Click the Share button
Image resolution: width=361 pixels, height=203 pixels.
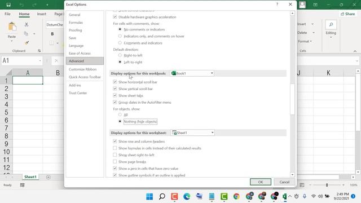point(348,14)
